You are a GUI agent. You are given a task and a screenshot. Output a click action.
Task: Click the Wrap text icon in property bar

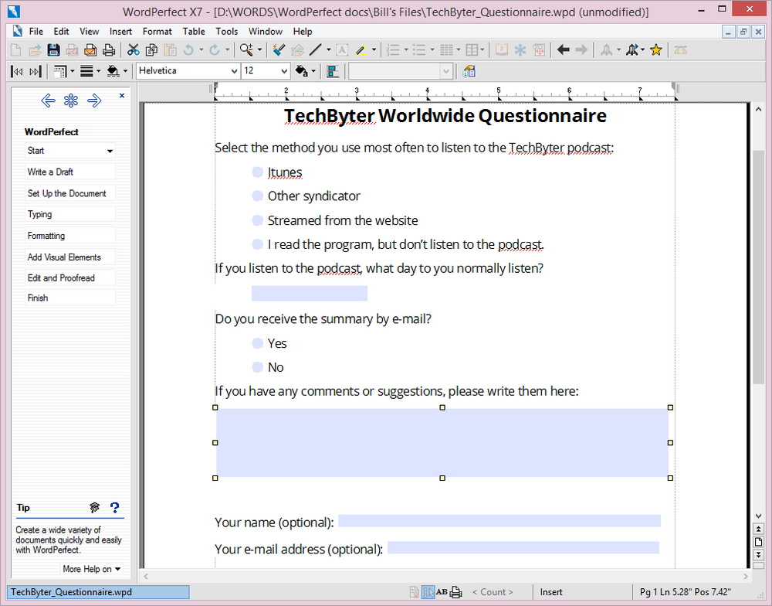click(333, 71)
